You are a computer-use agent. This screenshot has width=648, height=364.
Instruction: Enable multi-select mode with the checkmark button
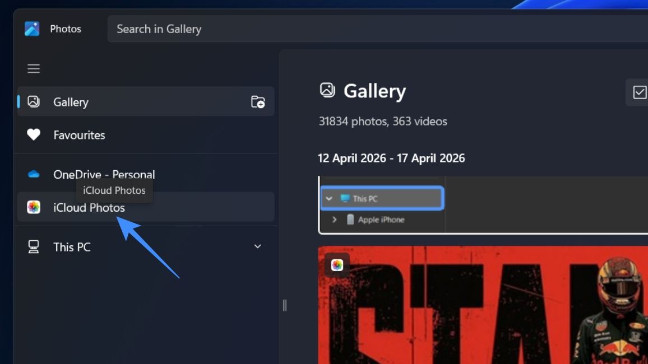(x=639, y=92)
